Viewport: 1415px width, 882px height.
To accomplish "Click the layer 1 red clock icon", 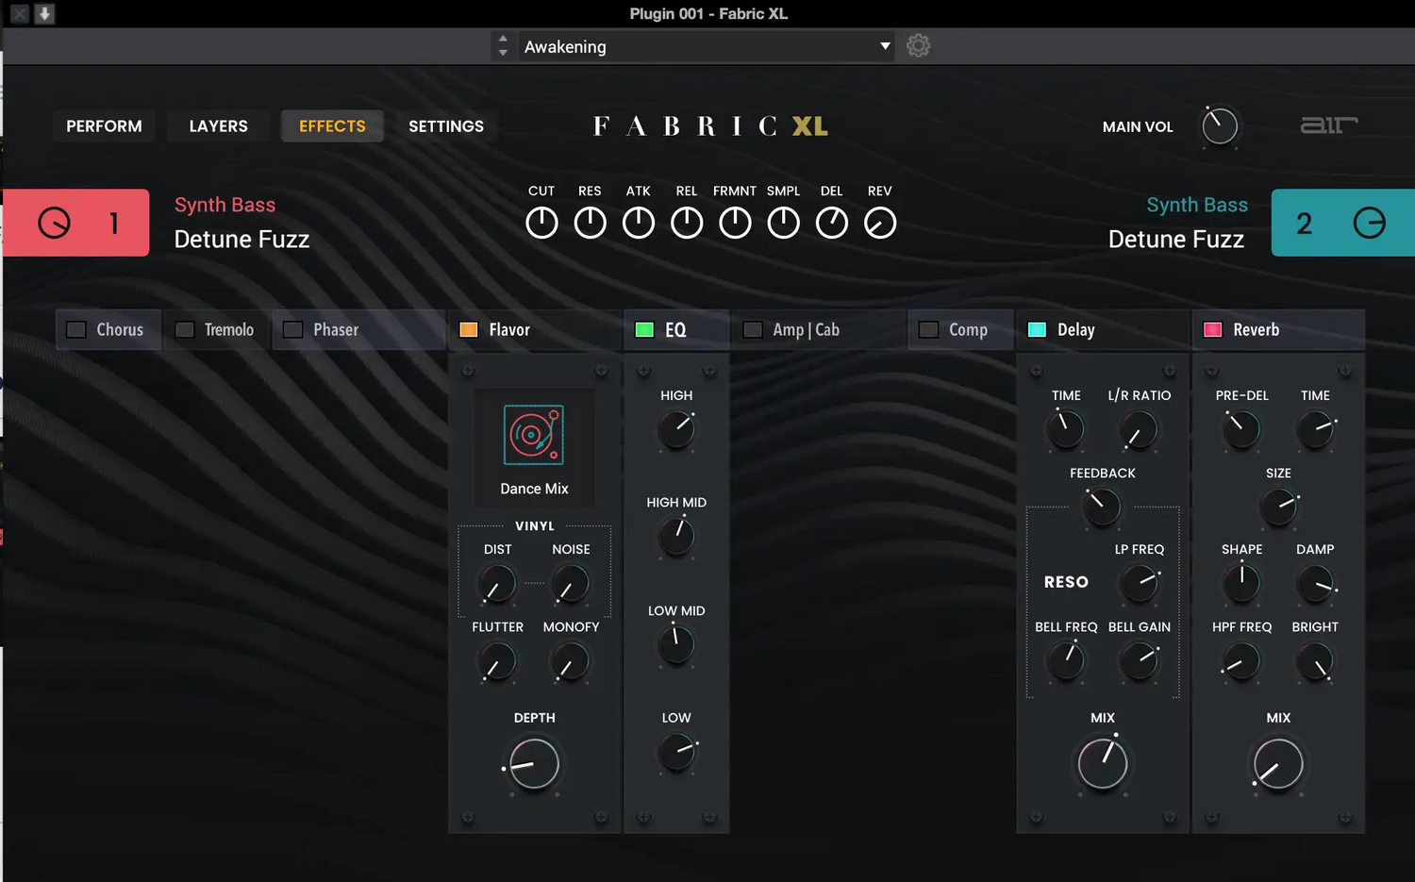I will pyautogui.click(x=54, y=223).
